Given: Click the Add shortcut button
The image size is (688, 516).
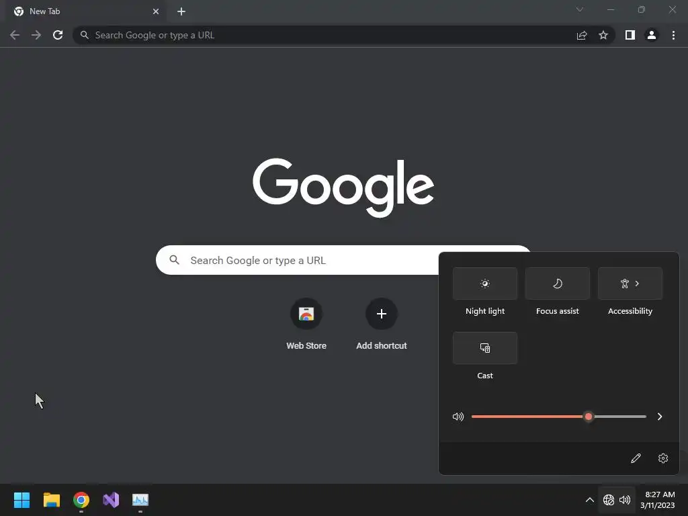Looking at the screenshot, I should click(x=382, y=325).
